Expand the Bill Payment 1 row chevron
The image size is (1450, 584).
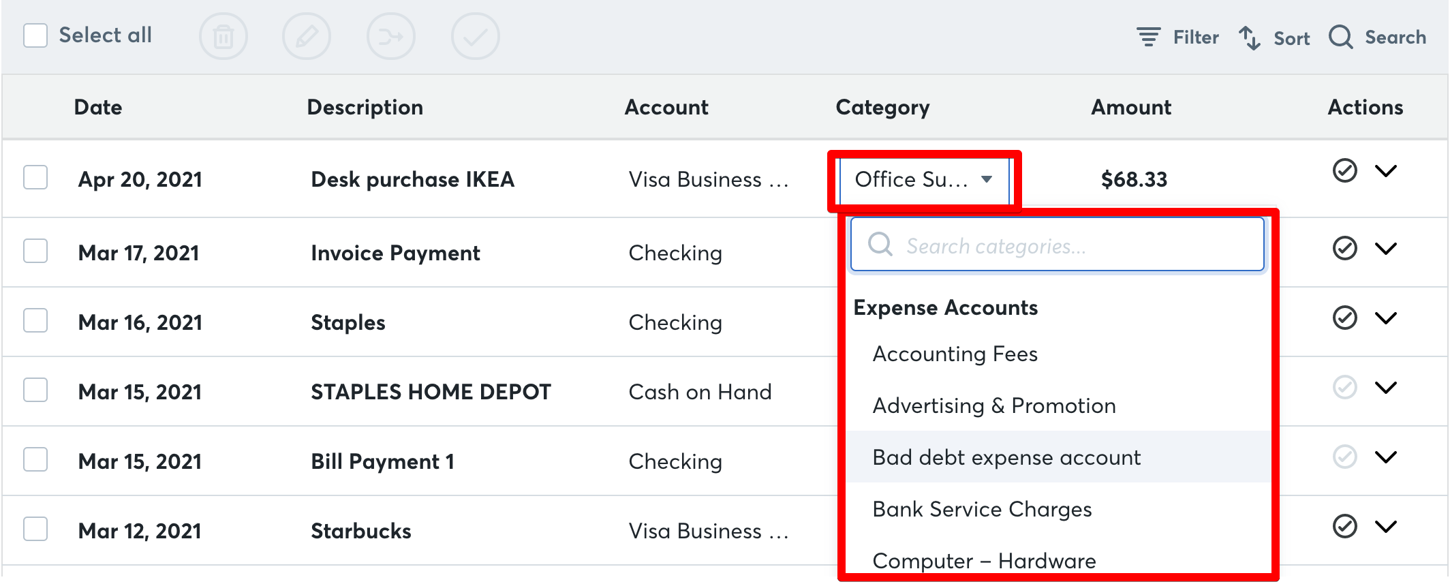click(1387, 457)
